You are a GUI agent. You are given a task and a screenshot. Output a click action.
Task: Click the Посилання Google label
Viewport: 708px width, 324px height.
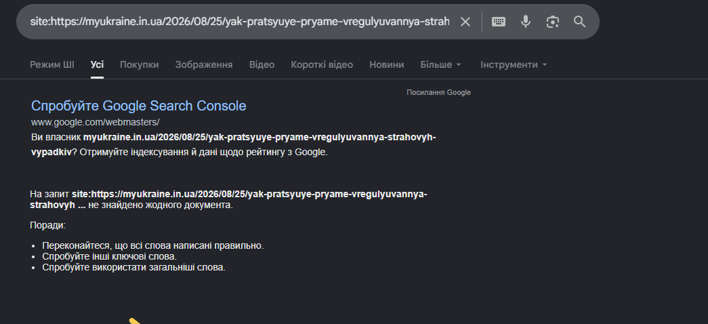click(x=438, y=93)
